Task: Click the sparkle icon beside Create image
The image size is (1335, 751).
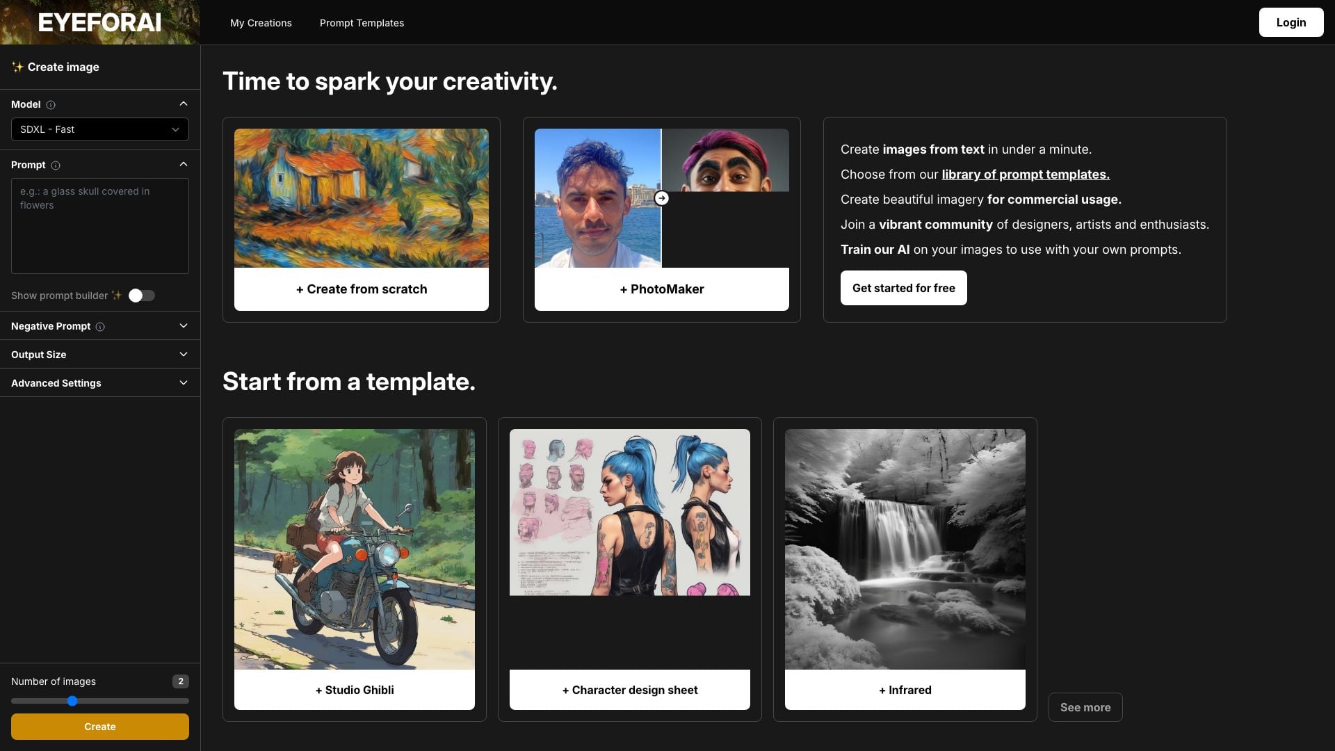Action: tap(17, 67)
